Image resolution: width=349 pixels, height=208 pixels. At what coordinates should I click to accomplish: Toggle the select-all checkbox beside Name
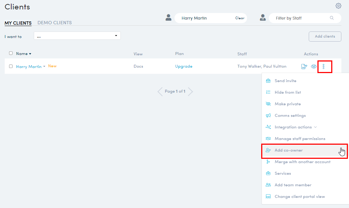click(x=11, y=53)
